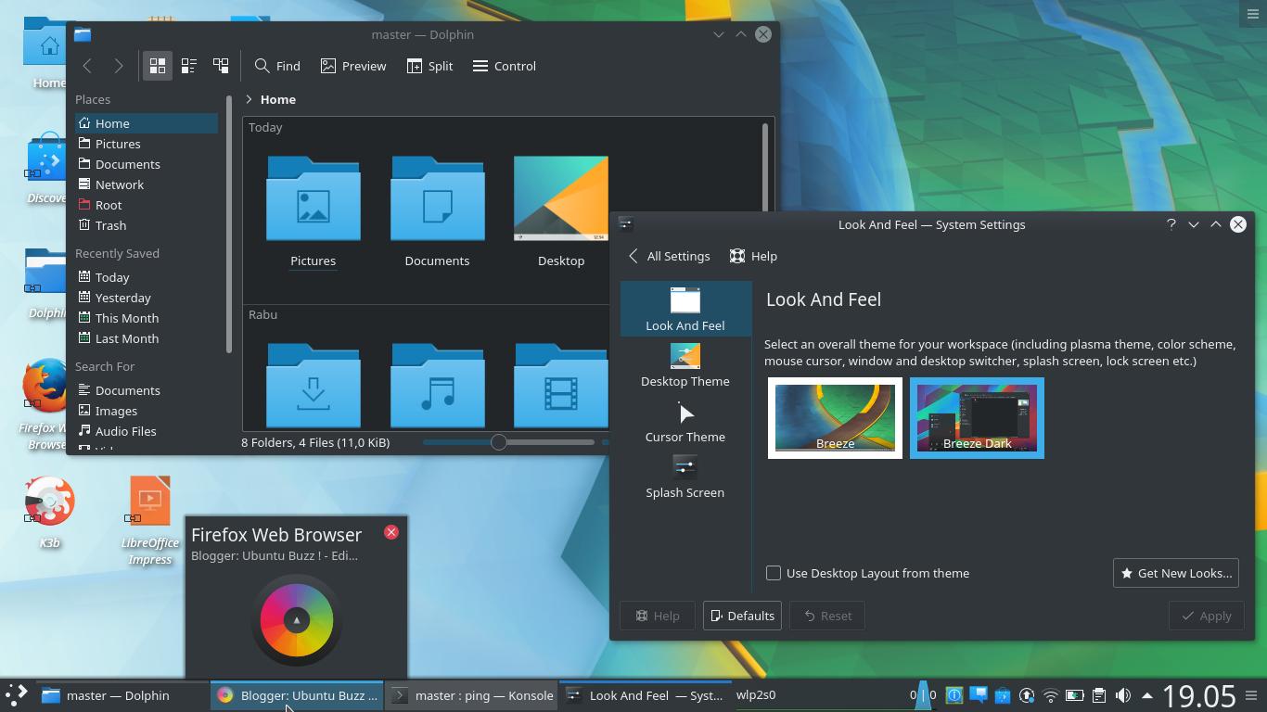Collapse the Home breadcrumb in Dolphin
The height and width of the screenshot is (712, 1267).
point(249,99)
